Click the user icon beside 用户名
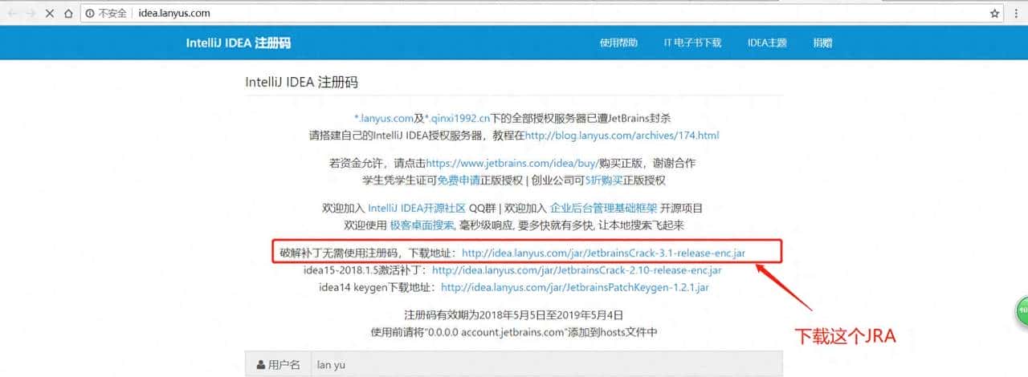The width and height of the screenshot is (1028, 377). click(x=261, y=364)
